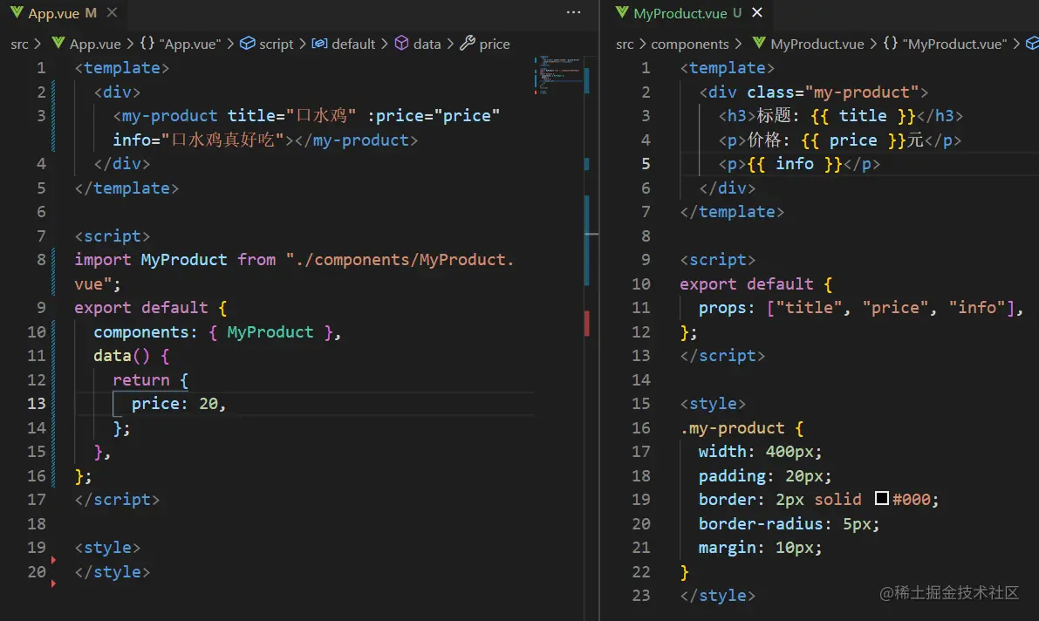
Task: Click 'class="my-product"' in MyProduct.vue
Action: (x=833, y=92)
